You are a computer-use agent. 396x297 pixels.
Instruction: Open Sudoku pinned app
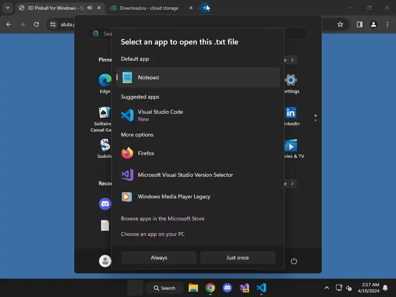[x=104, y=149]
